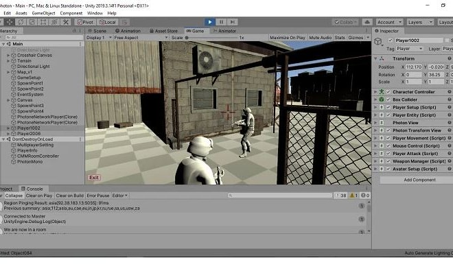
Task: Expand the Map_v1 object
Action: click(8, 72)
